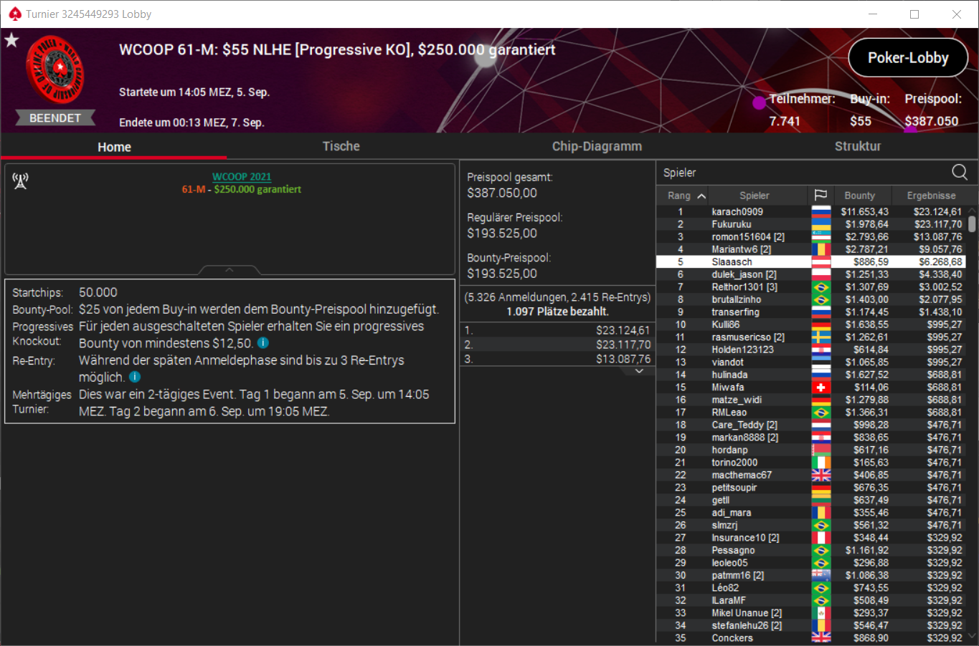979x646 pixels.
Task: Select highlighted player row Slaaasch
Action: (810, 262)
